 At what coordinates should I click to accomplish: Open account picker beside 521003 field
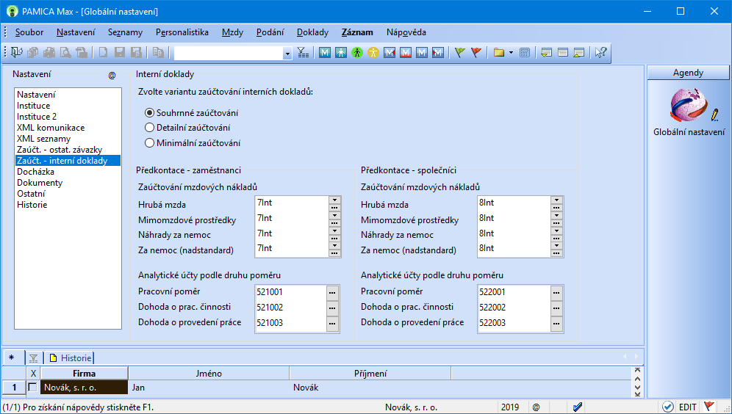pos(332,323)
